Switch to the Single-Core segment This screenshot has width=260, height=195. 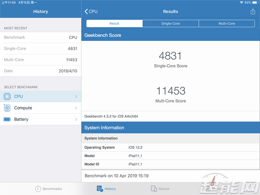170,23
